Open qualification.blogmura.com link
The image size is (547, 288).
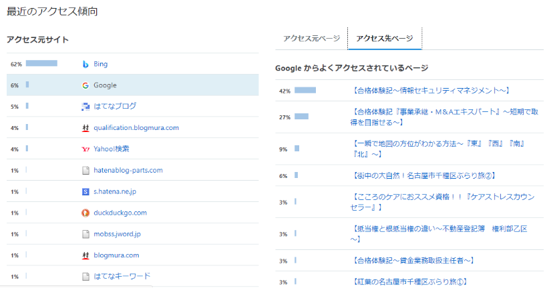[136, 128]
